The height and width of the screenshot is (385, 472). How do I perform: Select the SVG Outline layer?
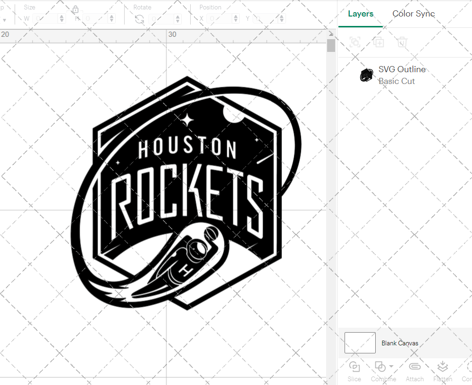[402, 69]
